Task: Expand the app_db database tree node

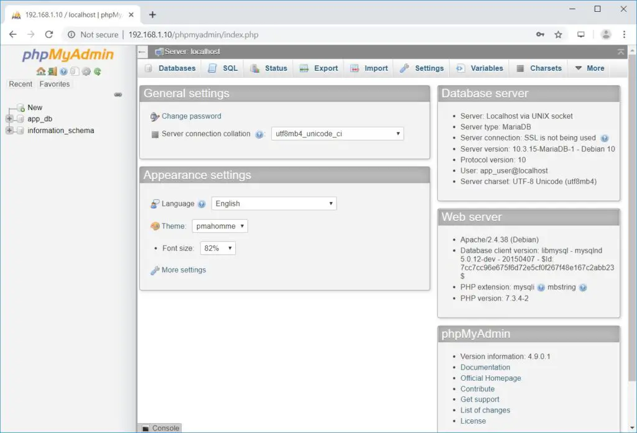Action: (x=9, y=119)
